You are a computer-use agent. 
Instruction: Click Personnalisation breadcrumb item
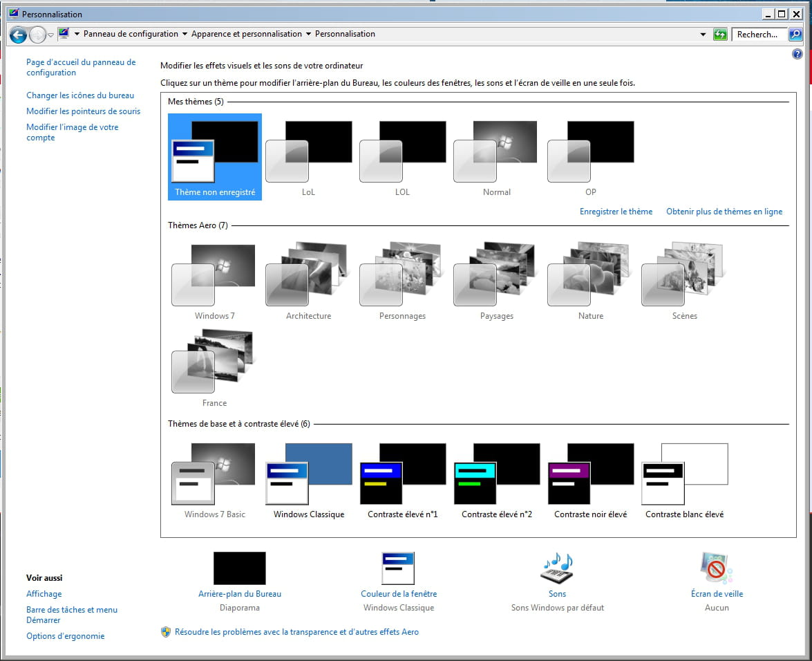click(x=345, y=34)
